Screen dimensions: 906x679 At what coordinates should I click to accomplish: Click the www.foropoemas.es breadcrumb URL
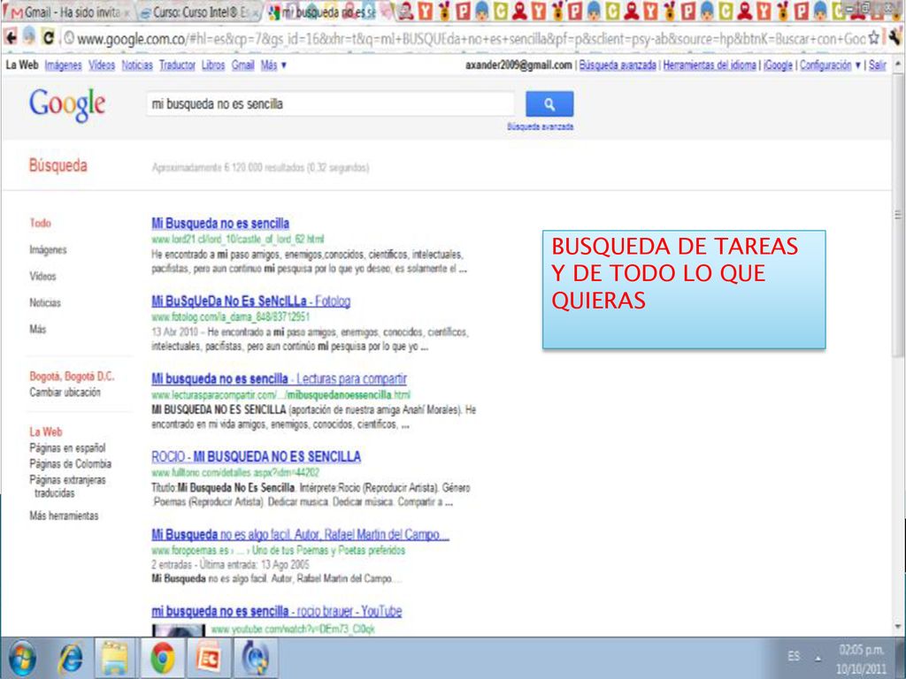pyautogui.click(x=278, y=550)
